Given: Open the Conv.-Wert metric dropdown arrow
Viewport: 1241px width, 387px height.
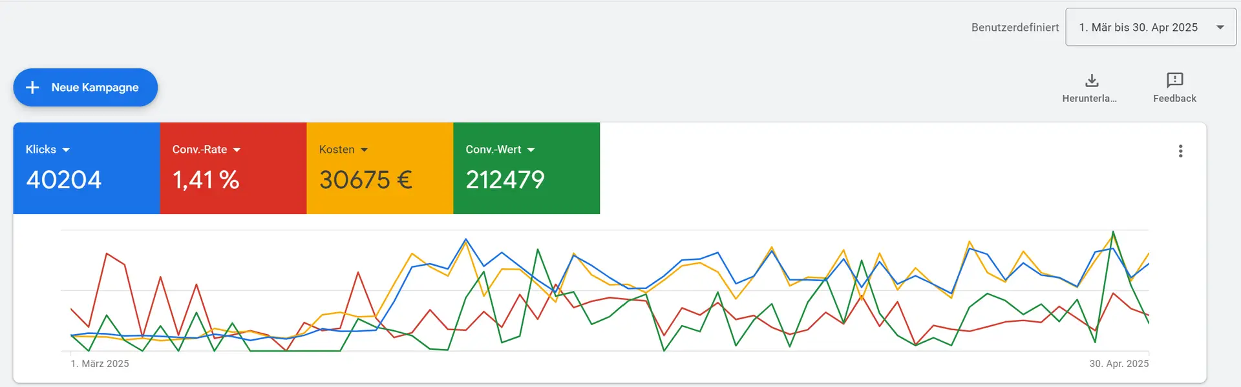Looking at the screenshot, I should click(531, 150).
